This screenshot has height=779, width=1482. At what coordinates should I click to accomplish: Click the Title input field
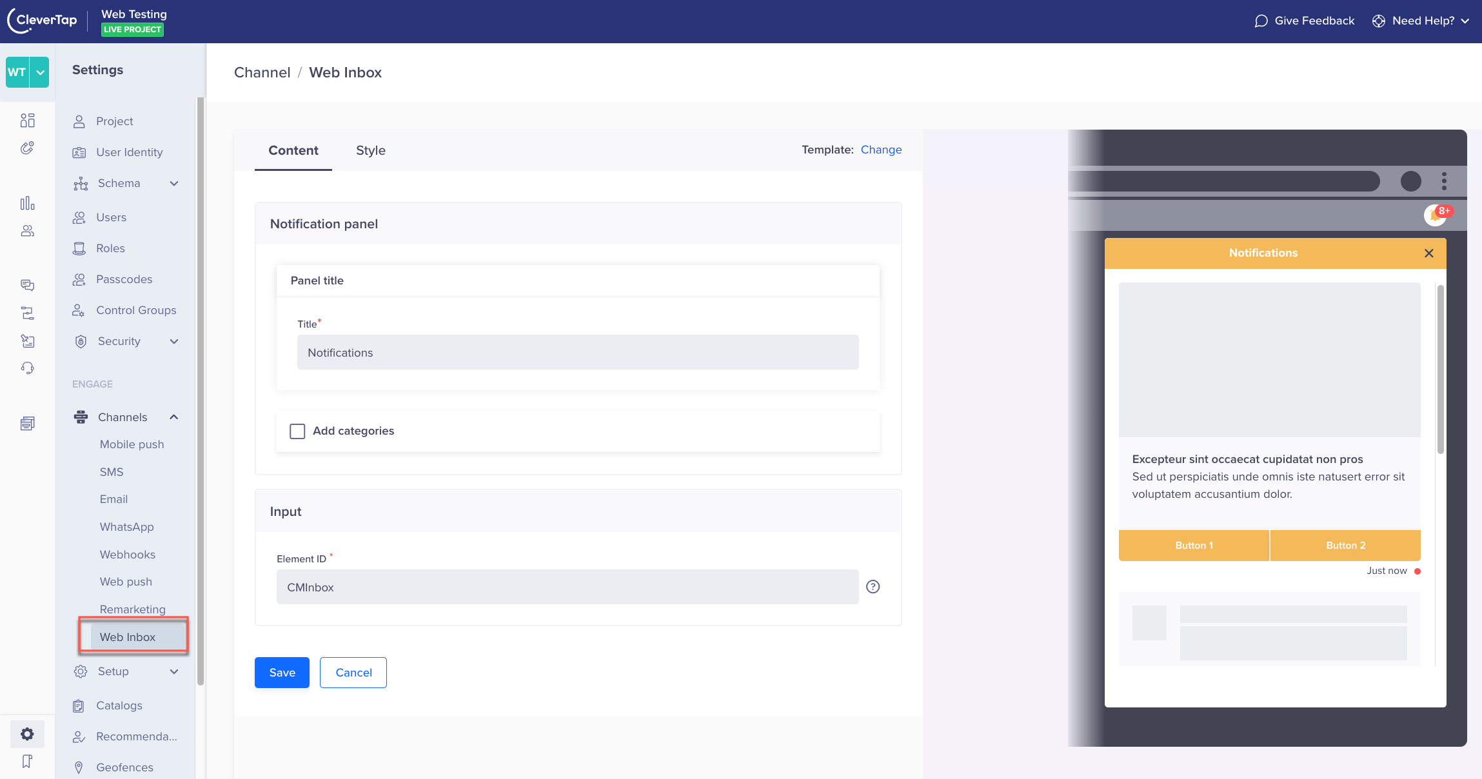[577, 353]
